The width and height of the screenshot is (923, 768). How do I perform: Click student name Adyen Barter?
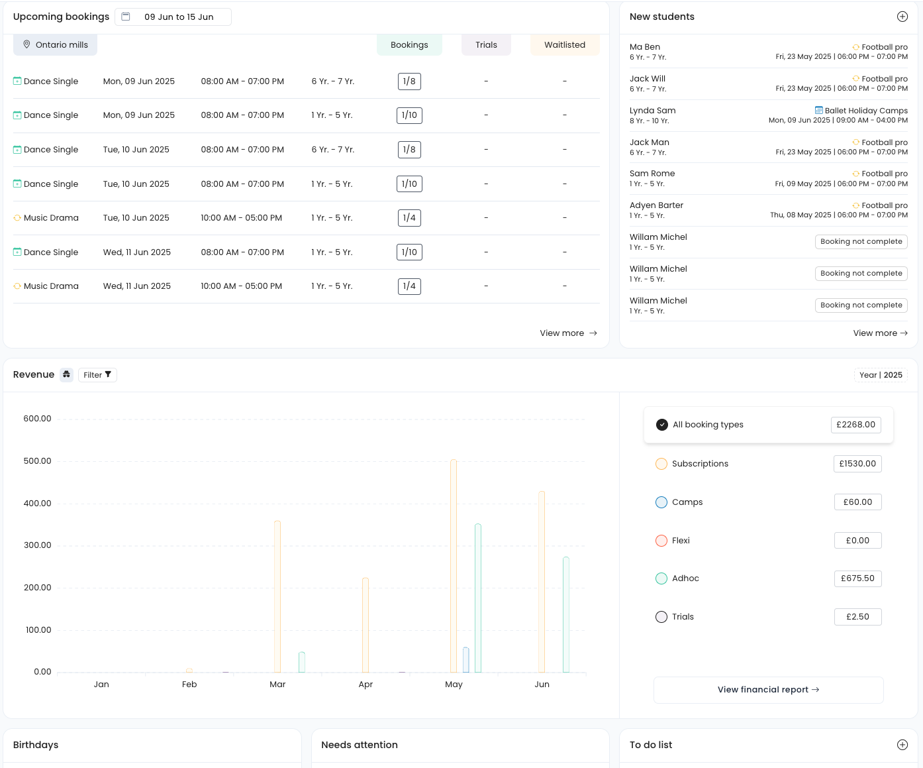(x=656, y=205)
